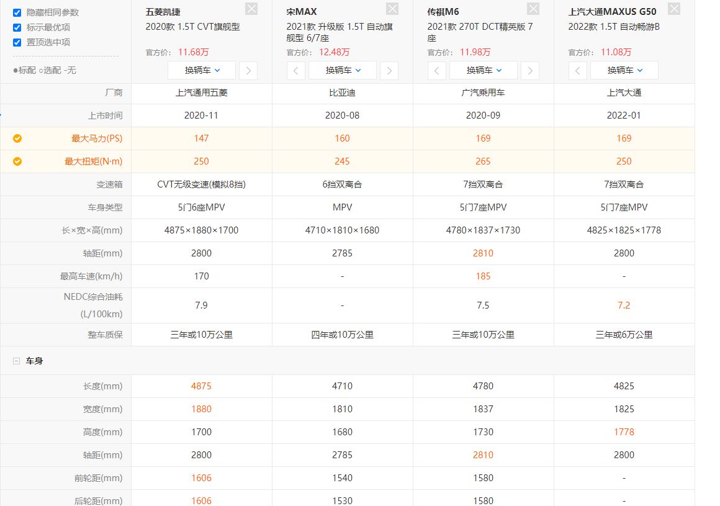
Task: Click the 11.98万 official price
Action: [x=475, y=52]
